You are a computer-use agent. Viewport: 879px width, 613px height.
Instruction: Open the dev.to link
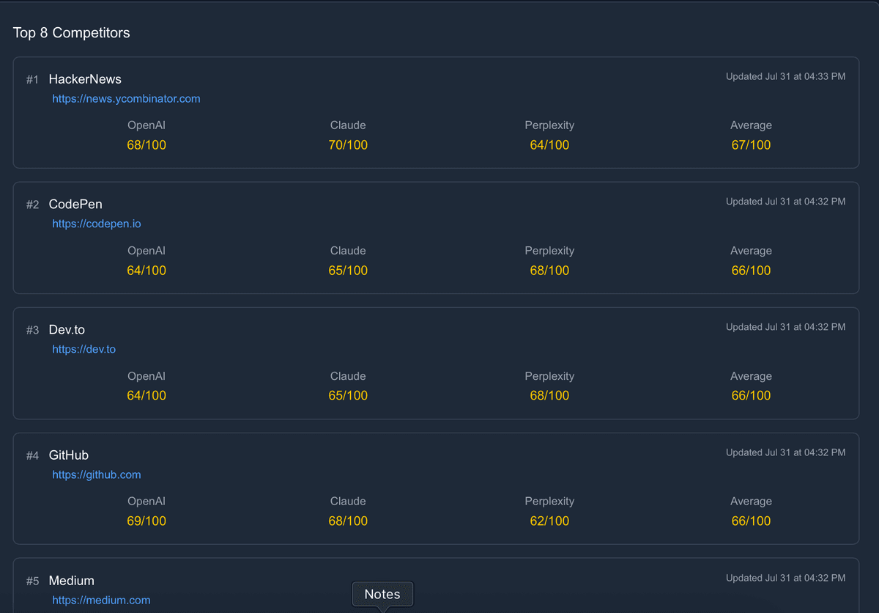click(84, 349)
